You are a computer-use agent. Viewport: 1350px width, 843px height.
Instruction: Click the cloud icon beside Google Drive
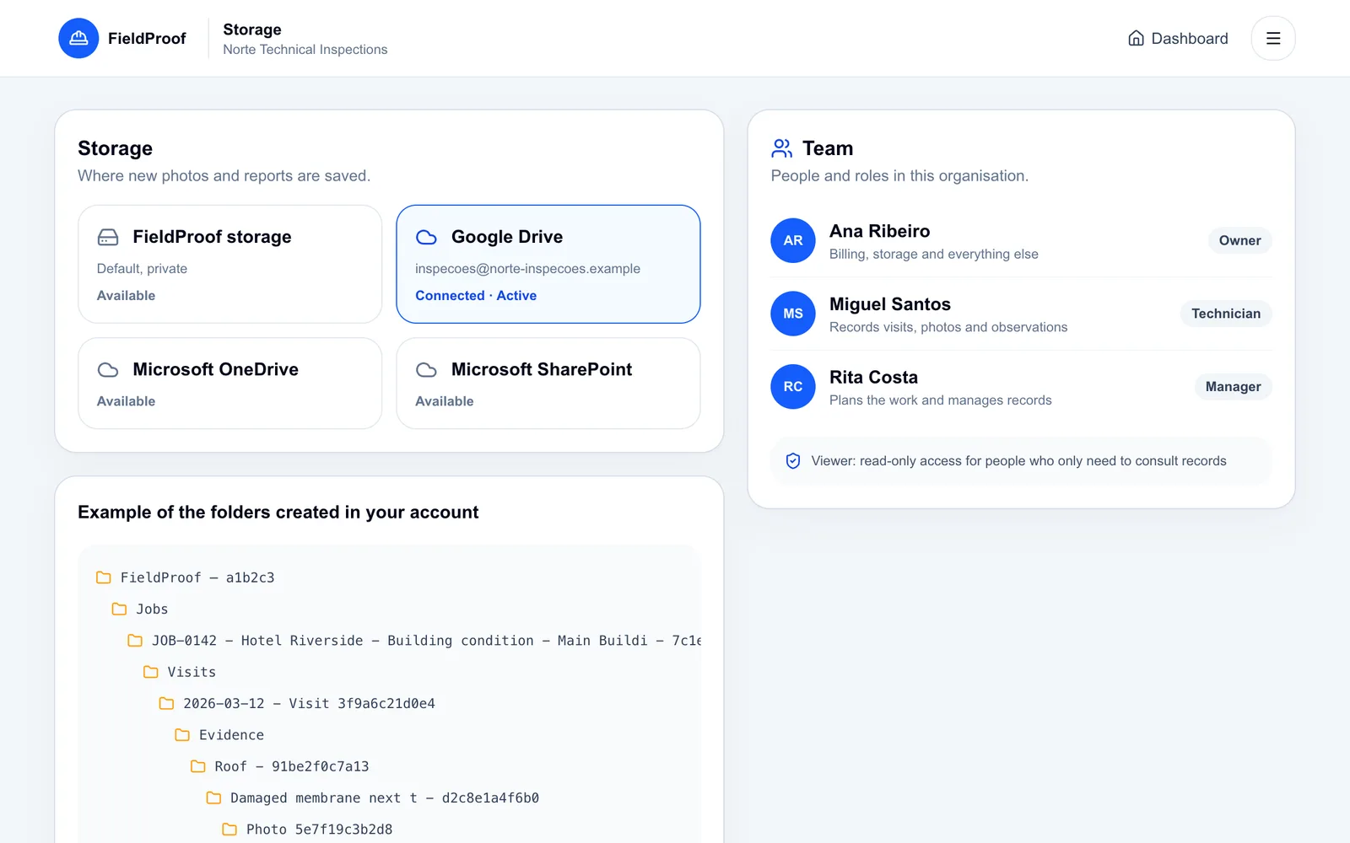[426, 237]
